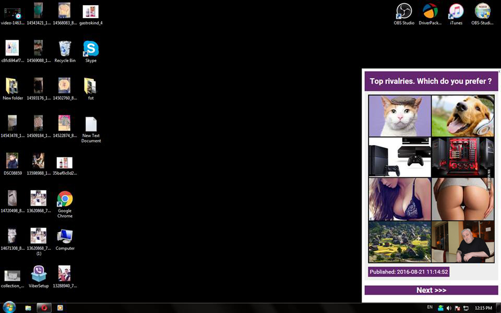
Task: Select the New folder icon
Action: [13, 89]
